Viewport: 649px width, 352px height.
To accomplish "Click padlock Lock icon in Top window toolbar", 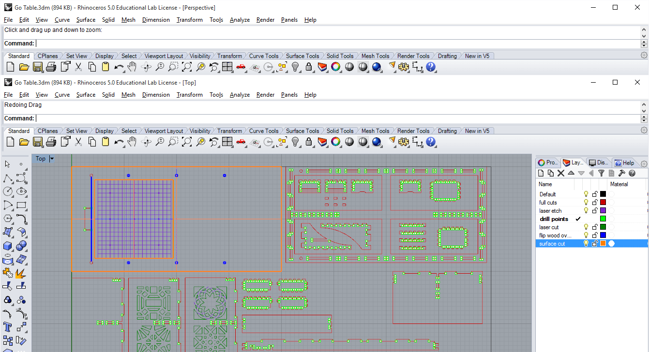I will (309, 142).
